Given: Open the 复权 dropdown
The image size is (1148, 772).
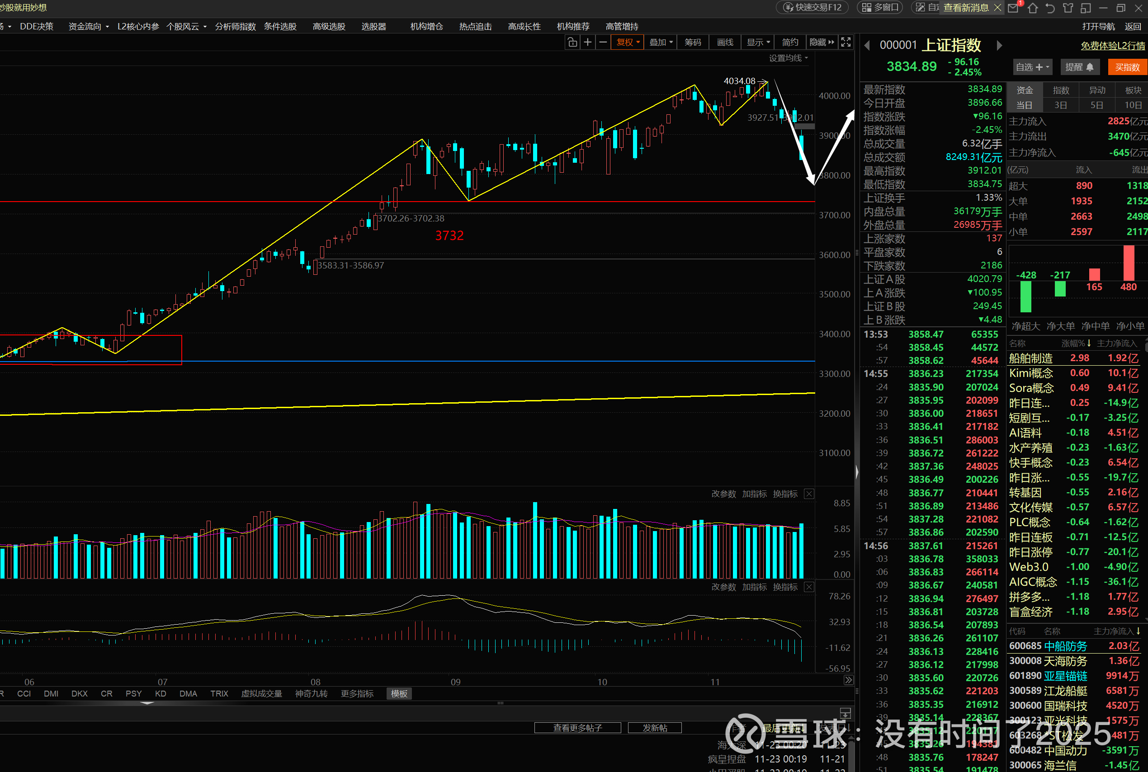Looking at the screenshot, I should point(628,42).
